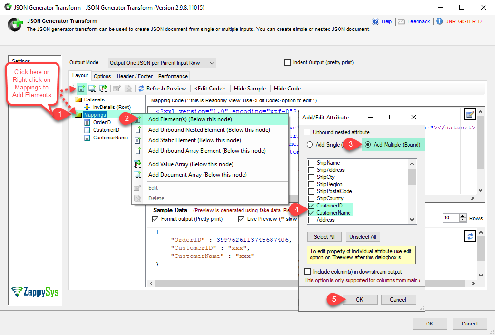Viewport: 495px width, 335px height.
Task: Choose Add Unbound Array Element menu entry
Action: click(210, 151)
